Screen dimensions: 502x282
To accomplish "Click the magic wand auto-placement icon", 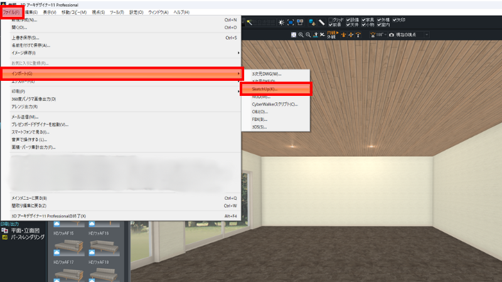I will pyautogui.click(x=249, y=23).
